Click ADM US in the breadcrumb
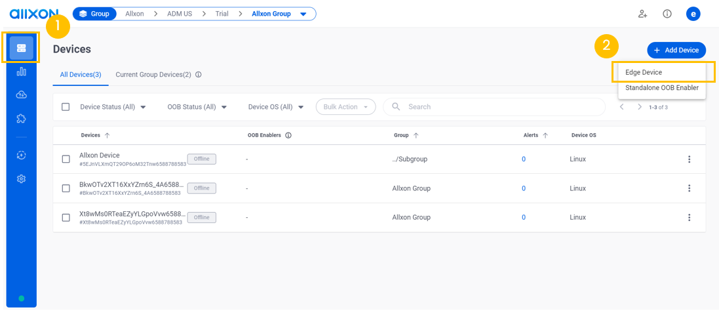This screenshot has height=313, width=719. [180, 14]
